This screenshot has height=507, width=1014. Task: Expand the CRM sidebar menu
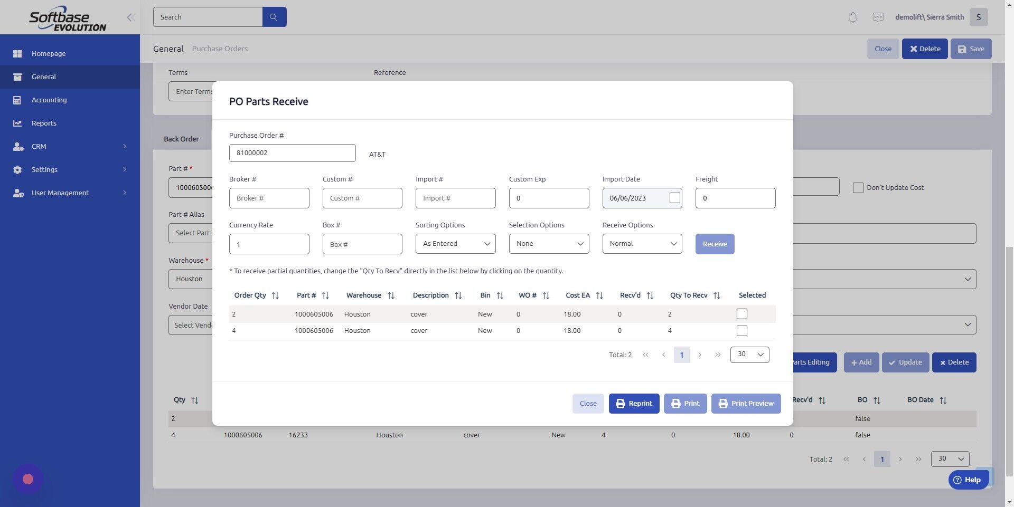[x=39, y=146]
